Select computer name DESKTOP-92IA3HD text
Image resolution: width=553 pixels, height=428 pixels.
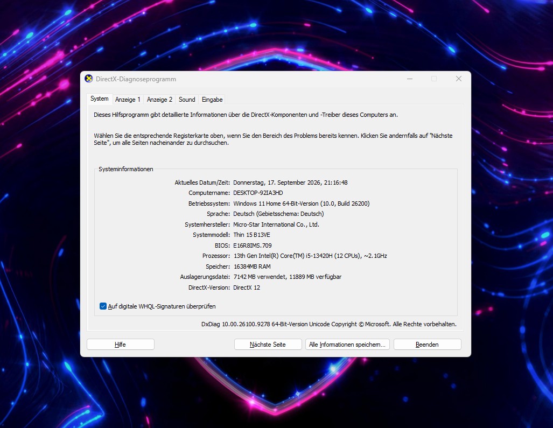click(x=258, y=193)
